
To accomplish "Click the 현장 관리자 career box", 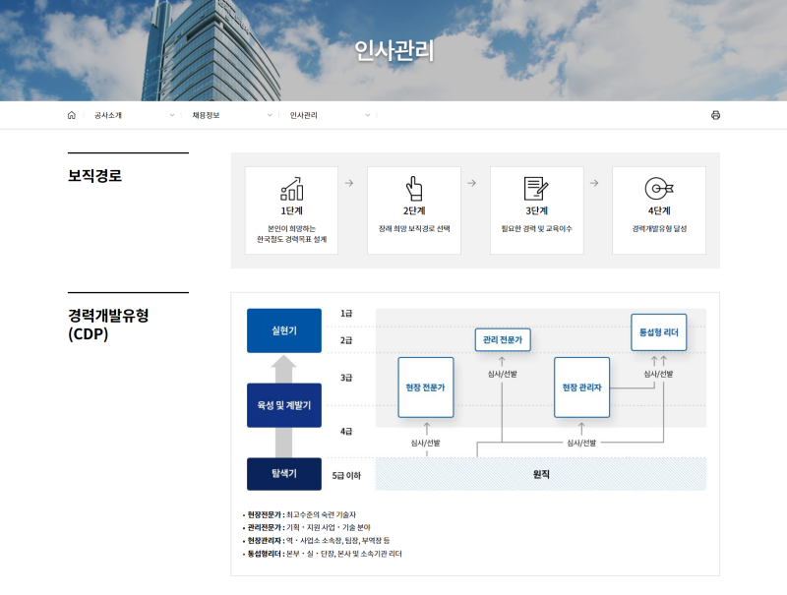I will (581, 387).
